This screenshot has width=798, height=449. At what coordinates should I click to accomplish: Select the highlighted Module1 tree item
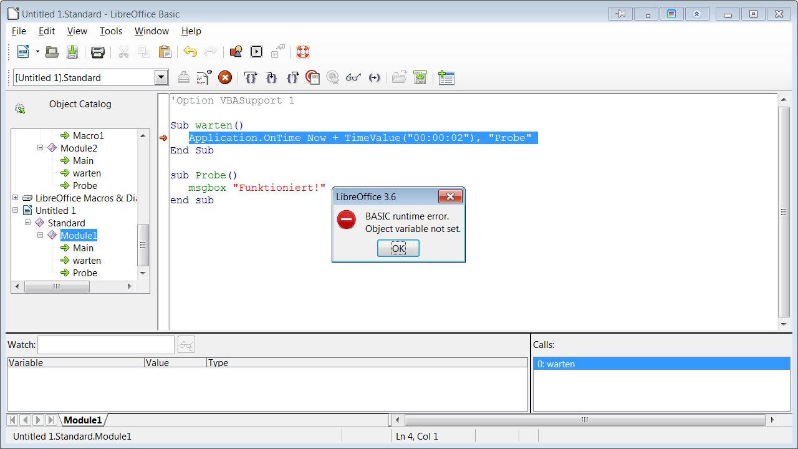tap(79, 235)
